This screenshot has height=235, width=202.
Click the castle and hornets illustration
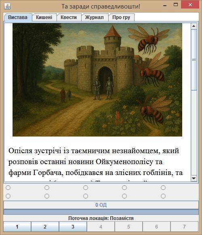pos(97,80)
